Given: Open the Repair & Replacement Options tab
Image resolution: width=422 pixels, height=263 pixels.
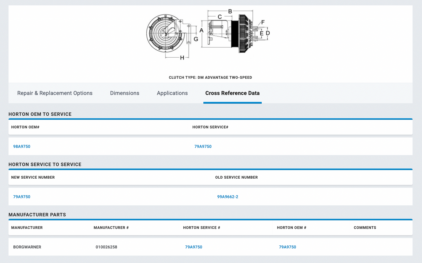Looking at the screenshot, I should (55, 93).
